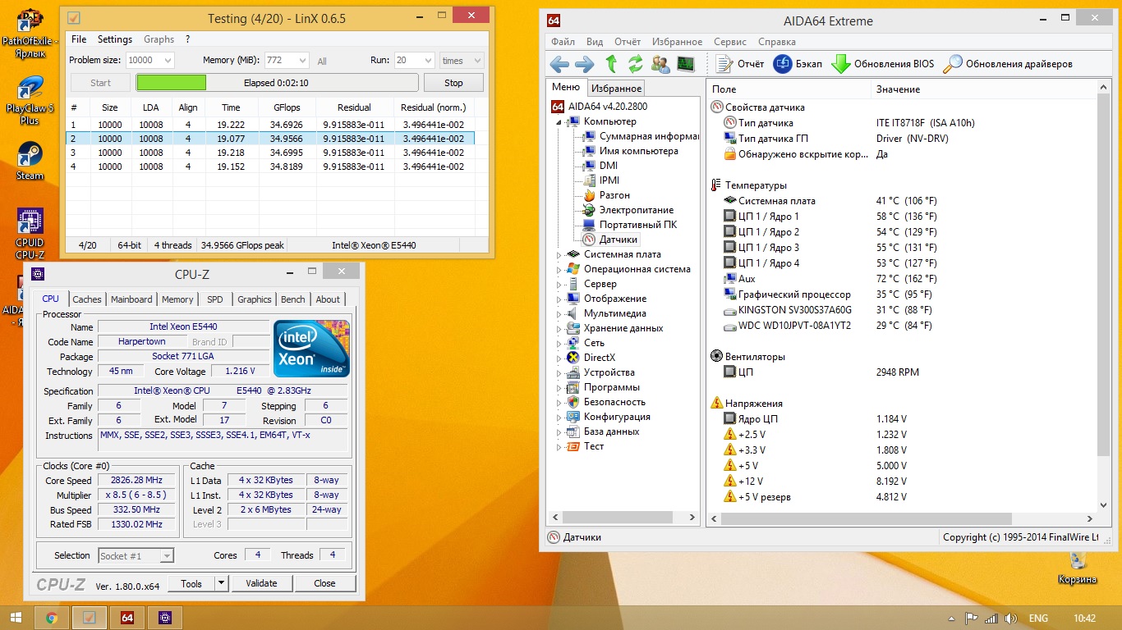The height and width of the screenshot is (630, 1122).
Task: Go forward using AIDA64's blue right arrow
Action: click(585, 64)
